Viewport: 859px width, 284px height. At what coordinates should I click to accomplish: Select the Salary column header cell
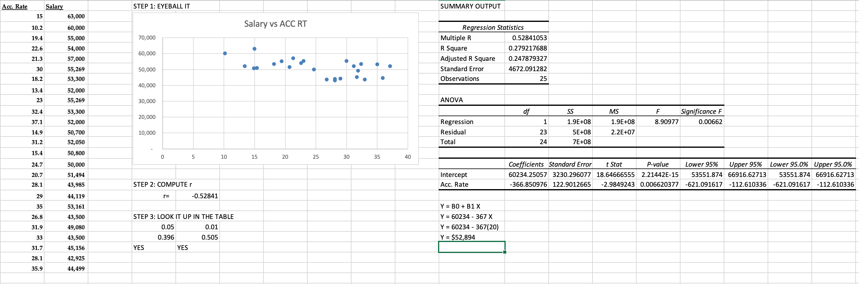click(x=54, y=6)
